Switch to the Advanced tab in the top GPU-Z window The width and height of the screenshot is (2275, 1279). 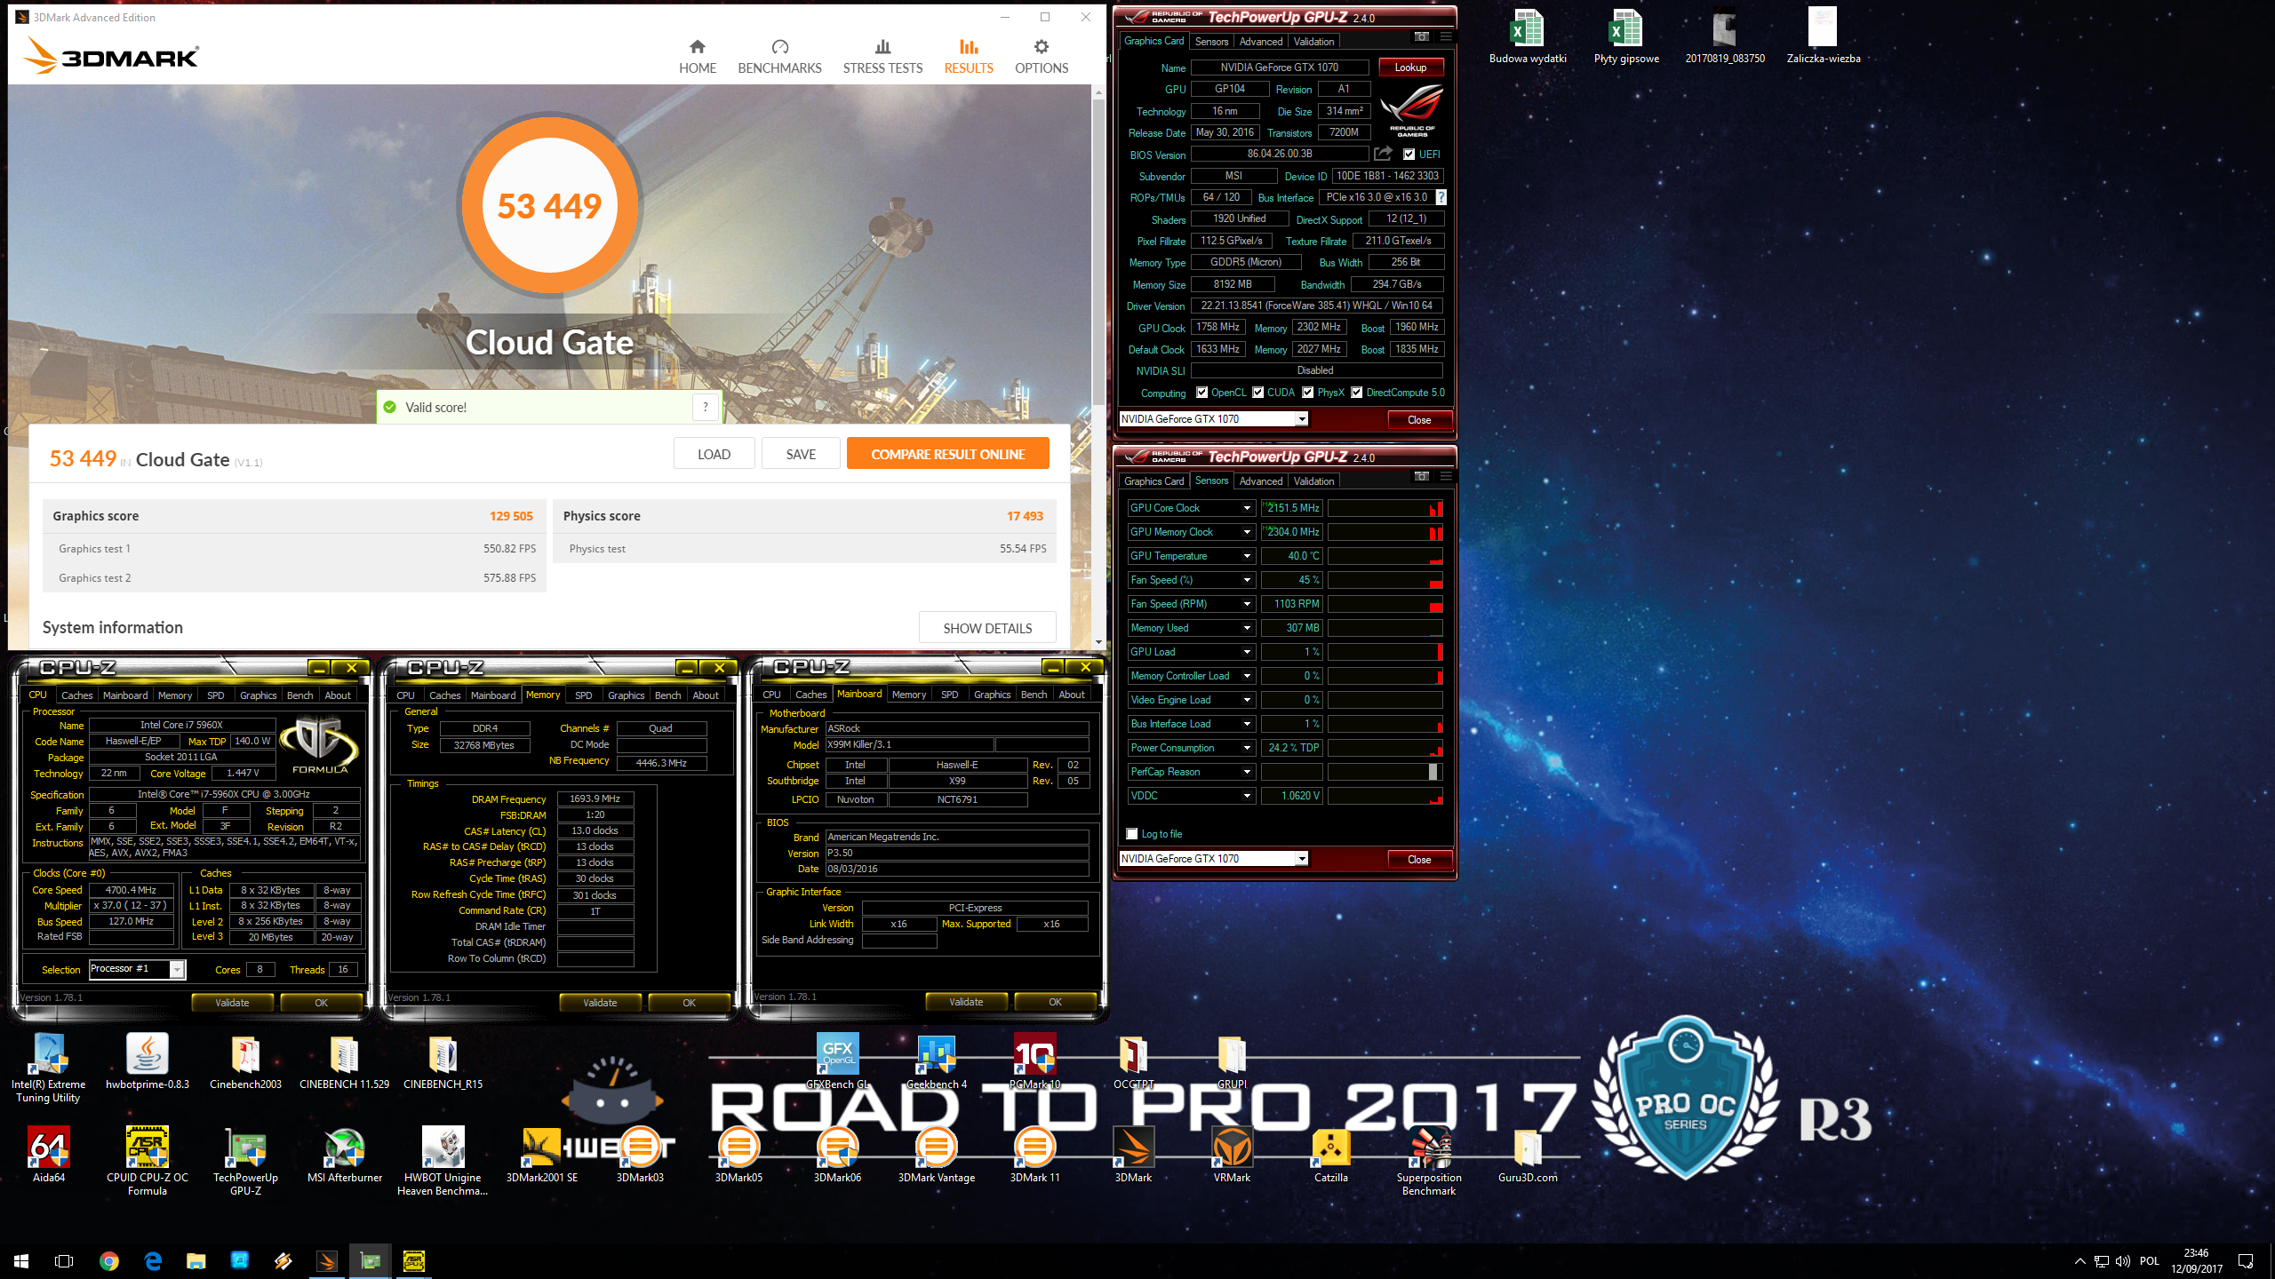pos(1260,42)
